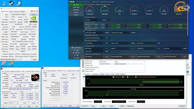This screenshot has width=194, height=109.
Task: Select Creator Mode in Ryzen Master sidebar
Action: coord(76,7)
